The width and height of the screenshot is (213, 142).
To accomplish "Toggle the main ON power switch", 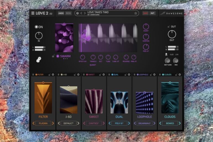I will point(36,27).
